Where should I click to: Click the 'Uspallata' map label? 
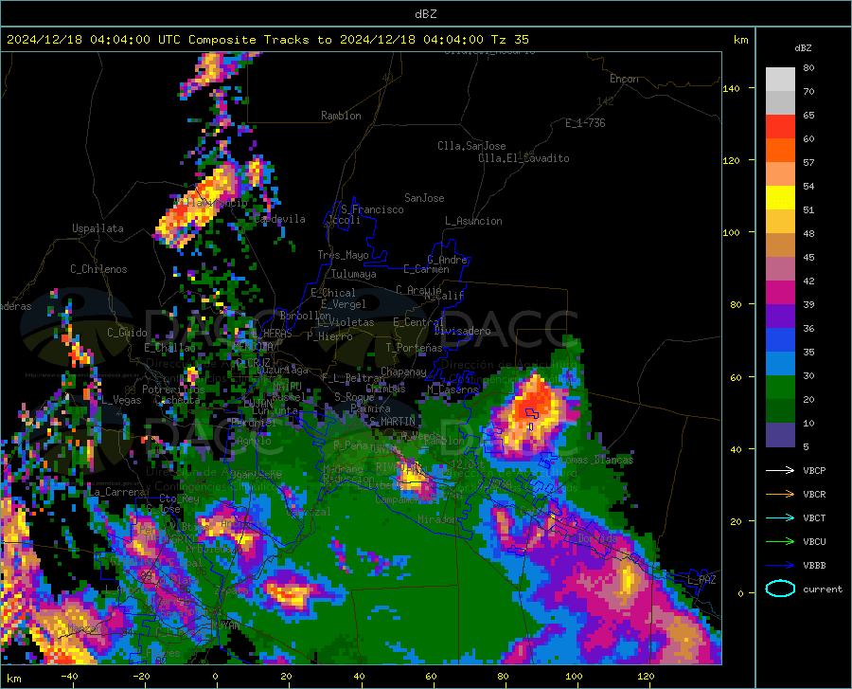tap(98, 228)
